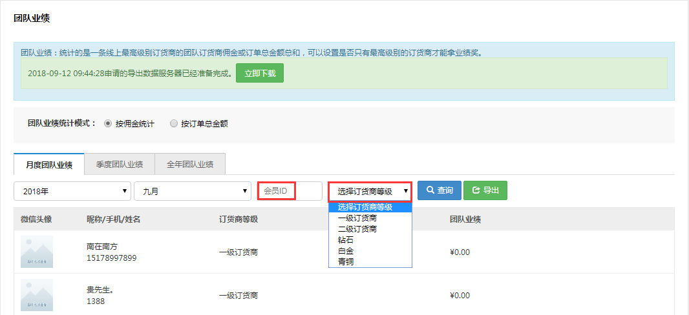Click the green 立即下载 download button
This screenshot has width=689, height=315.
(x=259, y=74)
